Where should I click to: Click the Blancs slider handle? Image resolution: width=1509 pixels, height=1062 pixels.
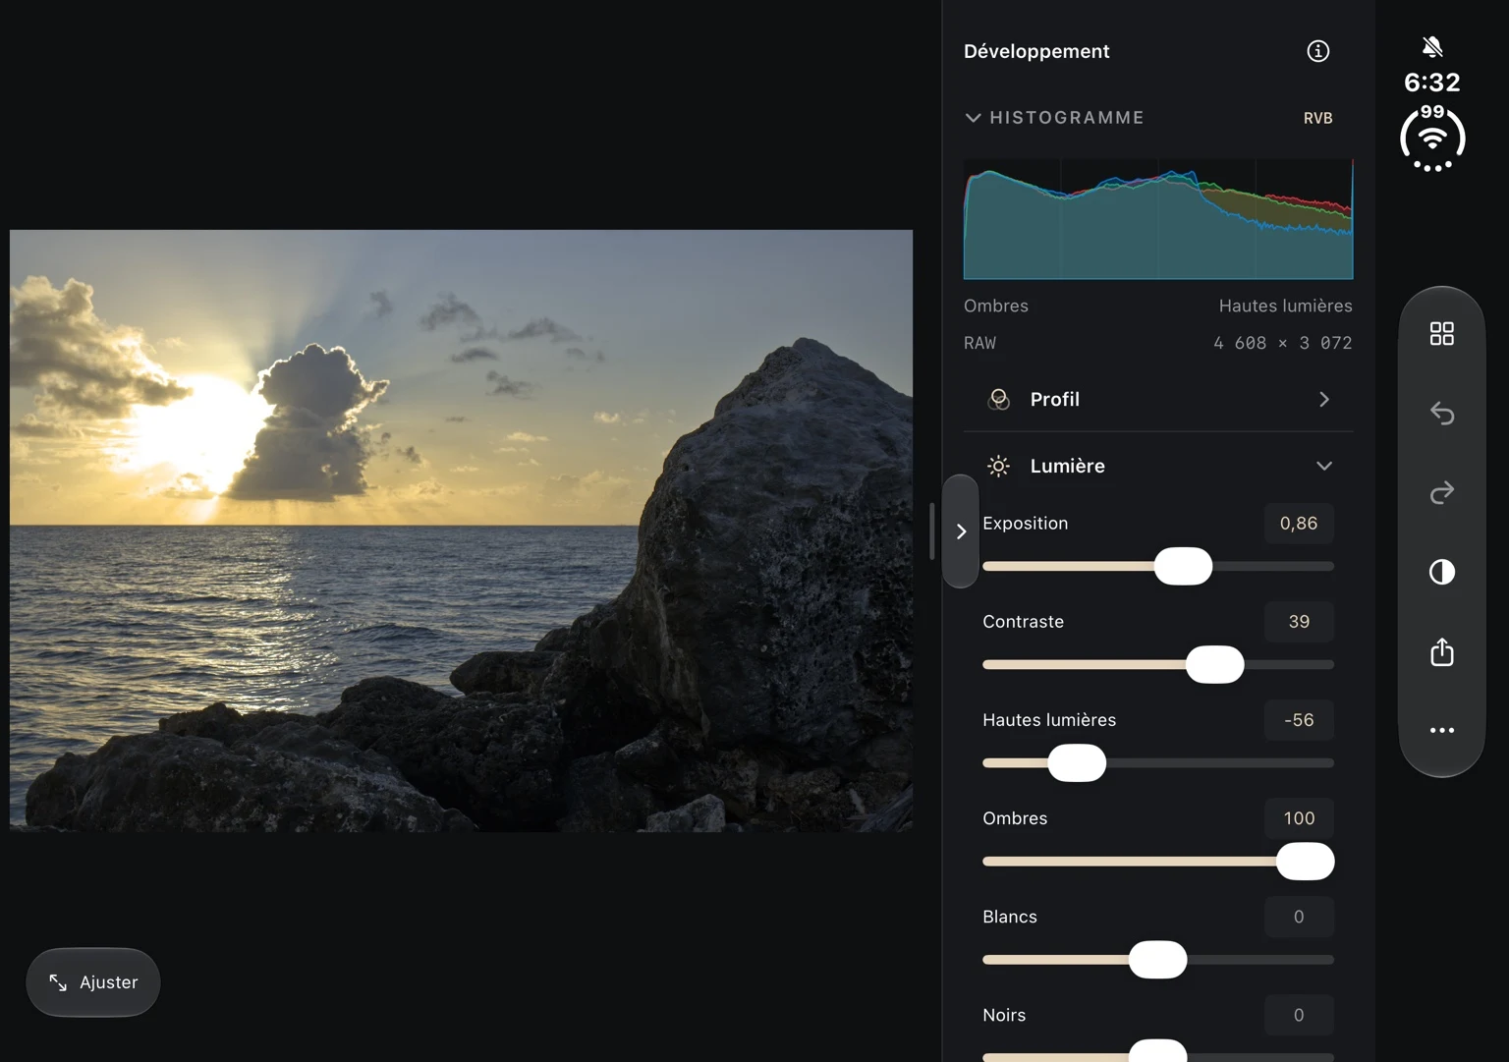1157,960
